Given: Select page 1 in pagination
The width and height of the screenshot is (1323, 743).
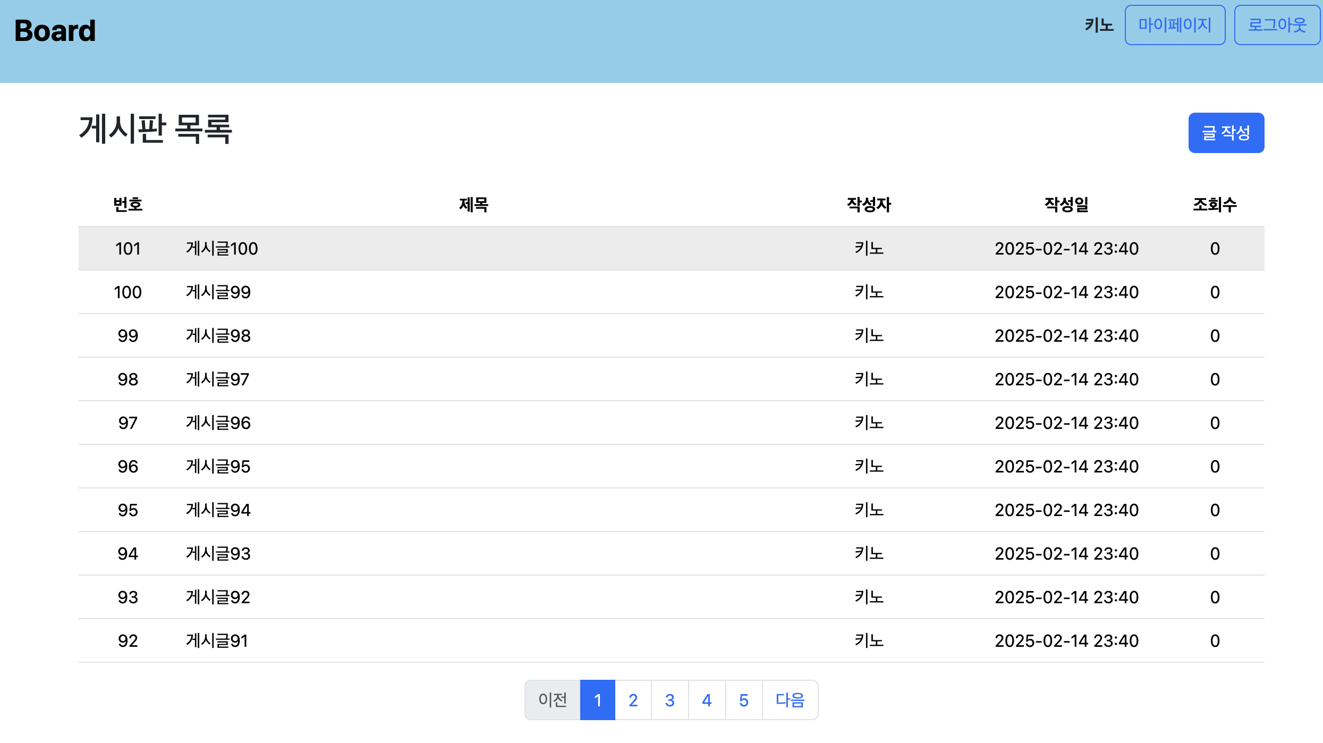Looking at the screenshot, I should [598, 700].
